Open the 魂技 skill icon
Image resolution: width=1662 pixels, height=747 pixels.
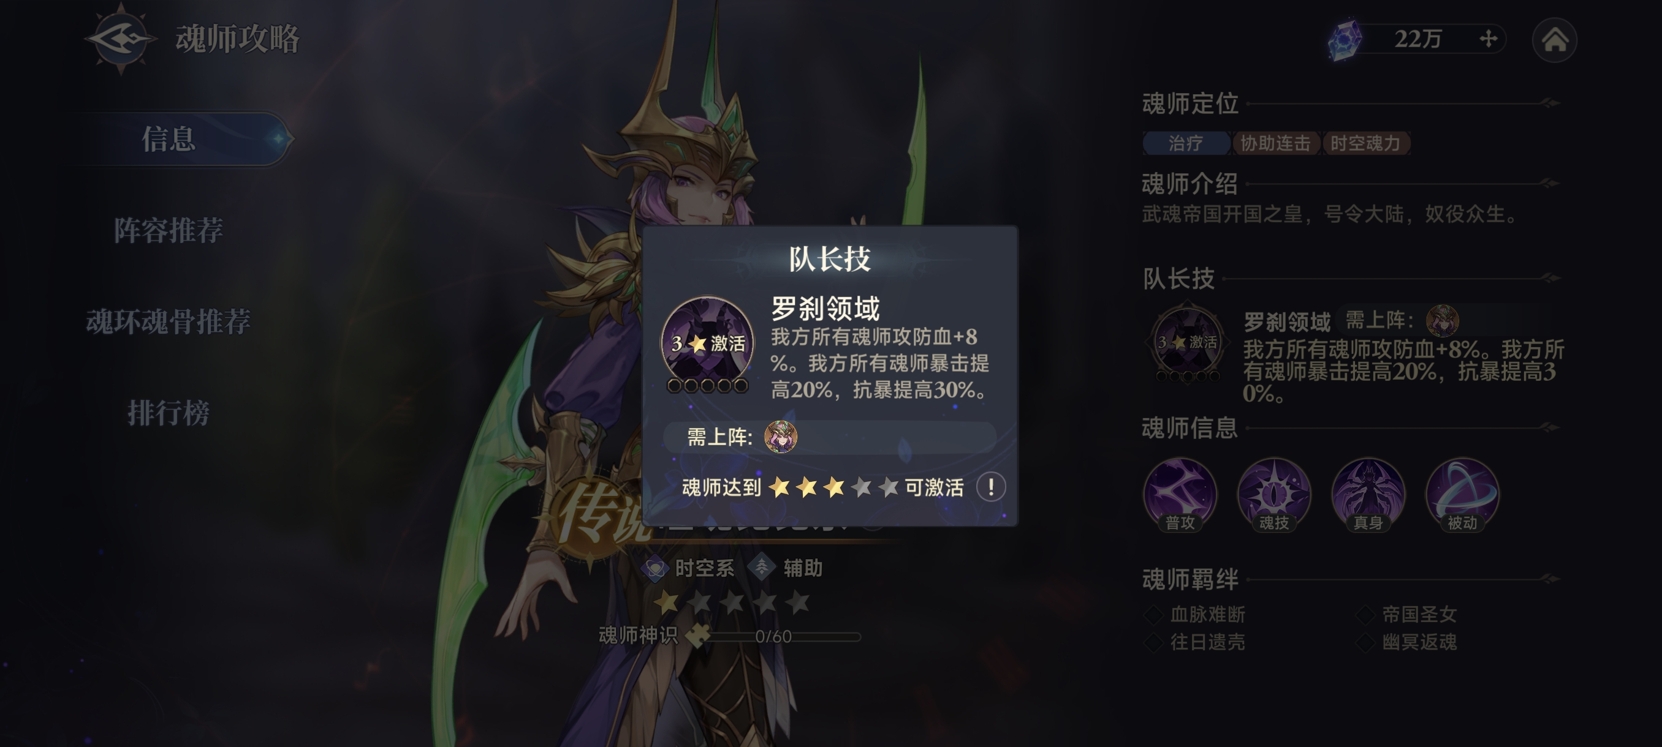point(1273,494)
